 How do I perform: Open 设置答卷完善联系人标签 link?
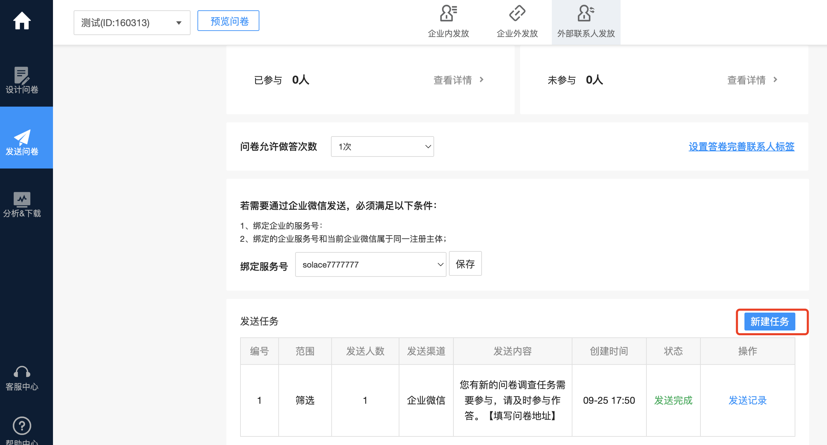tap(742, 146)
